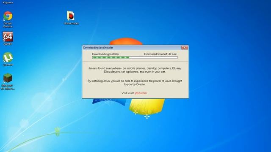Screen dimensions: 271x152
Task: Click the green download progress bar
Action: (x=135, y=57)
